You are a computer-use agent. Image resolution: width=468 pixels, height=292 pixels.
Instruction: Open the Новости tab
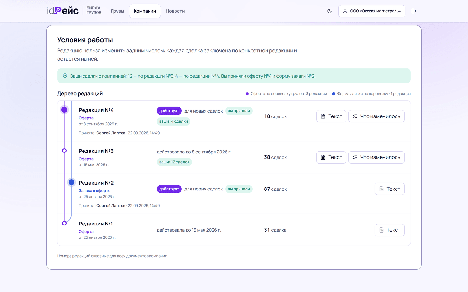pyautogui.click(x=175, y=11)
